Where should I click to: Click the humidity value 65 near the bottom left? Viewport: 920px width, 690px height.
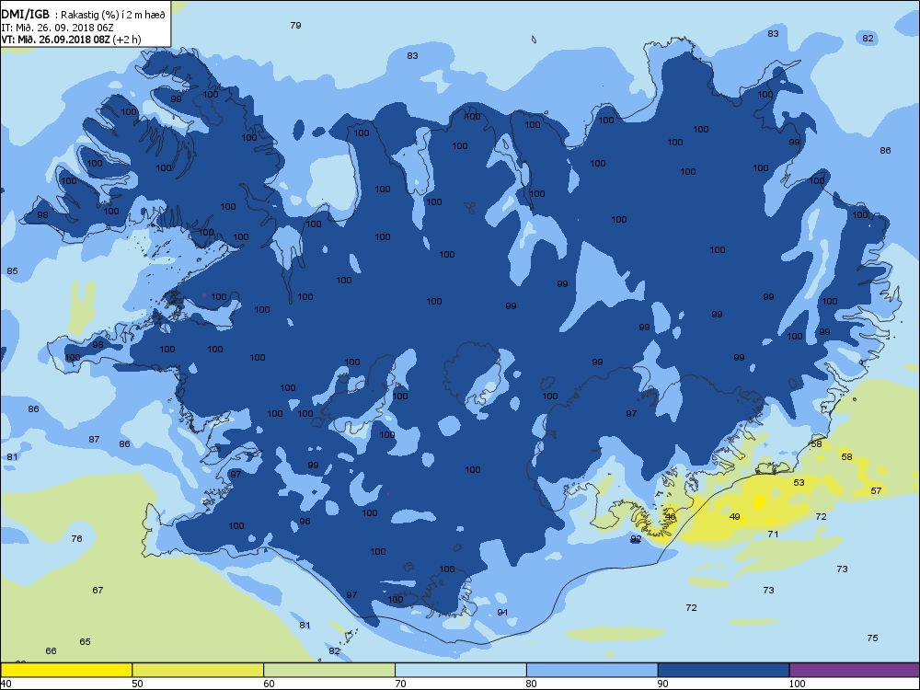[x=85, y=642]
